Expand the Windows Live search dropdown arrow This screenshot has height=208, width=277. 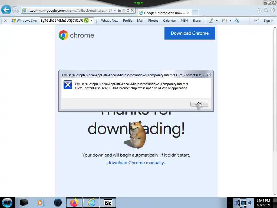[92, 21]
